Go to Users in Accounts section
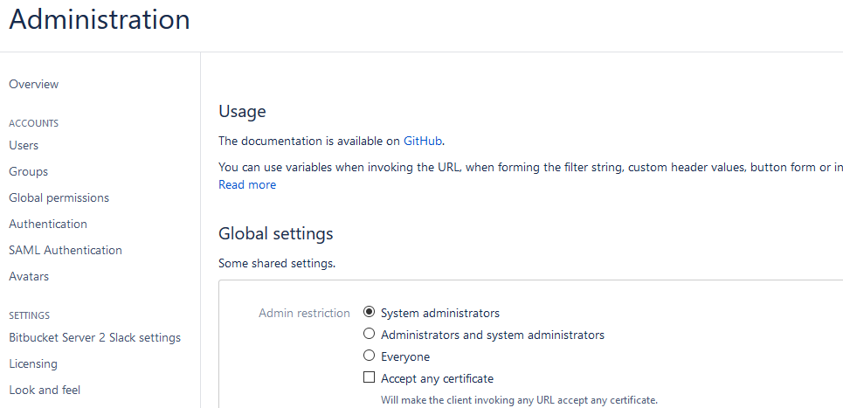 pyautogui.click(x=24, y=145)
